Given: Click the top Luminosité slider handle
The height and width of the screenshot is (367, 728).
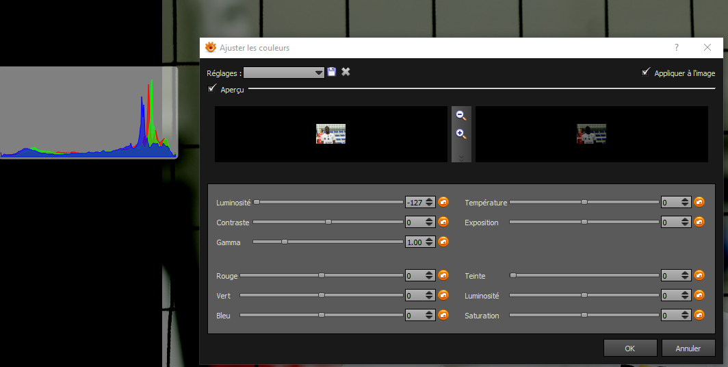Looking at the screenshot, I should 257,202.
